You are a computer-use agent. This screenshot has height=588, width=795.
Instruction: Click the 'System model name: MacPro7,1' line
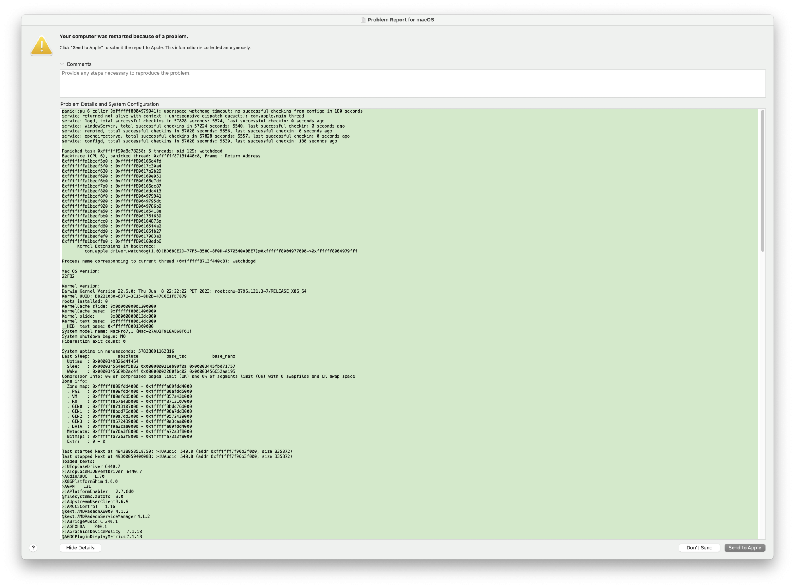click(126, 331)
